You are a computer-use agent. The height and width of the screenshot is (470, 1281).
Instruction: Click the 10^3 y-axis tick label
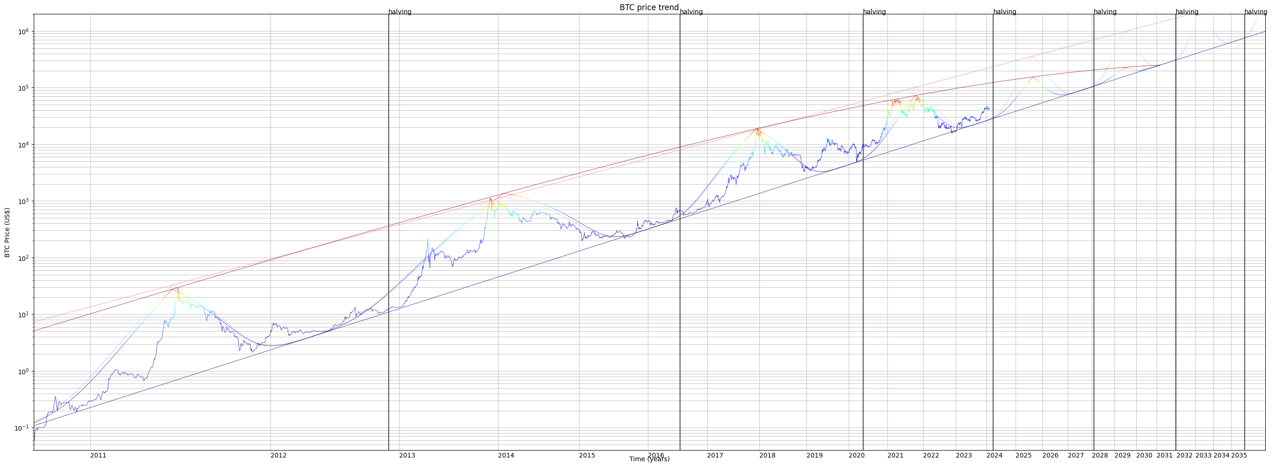tap(24, 201)
